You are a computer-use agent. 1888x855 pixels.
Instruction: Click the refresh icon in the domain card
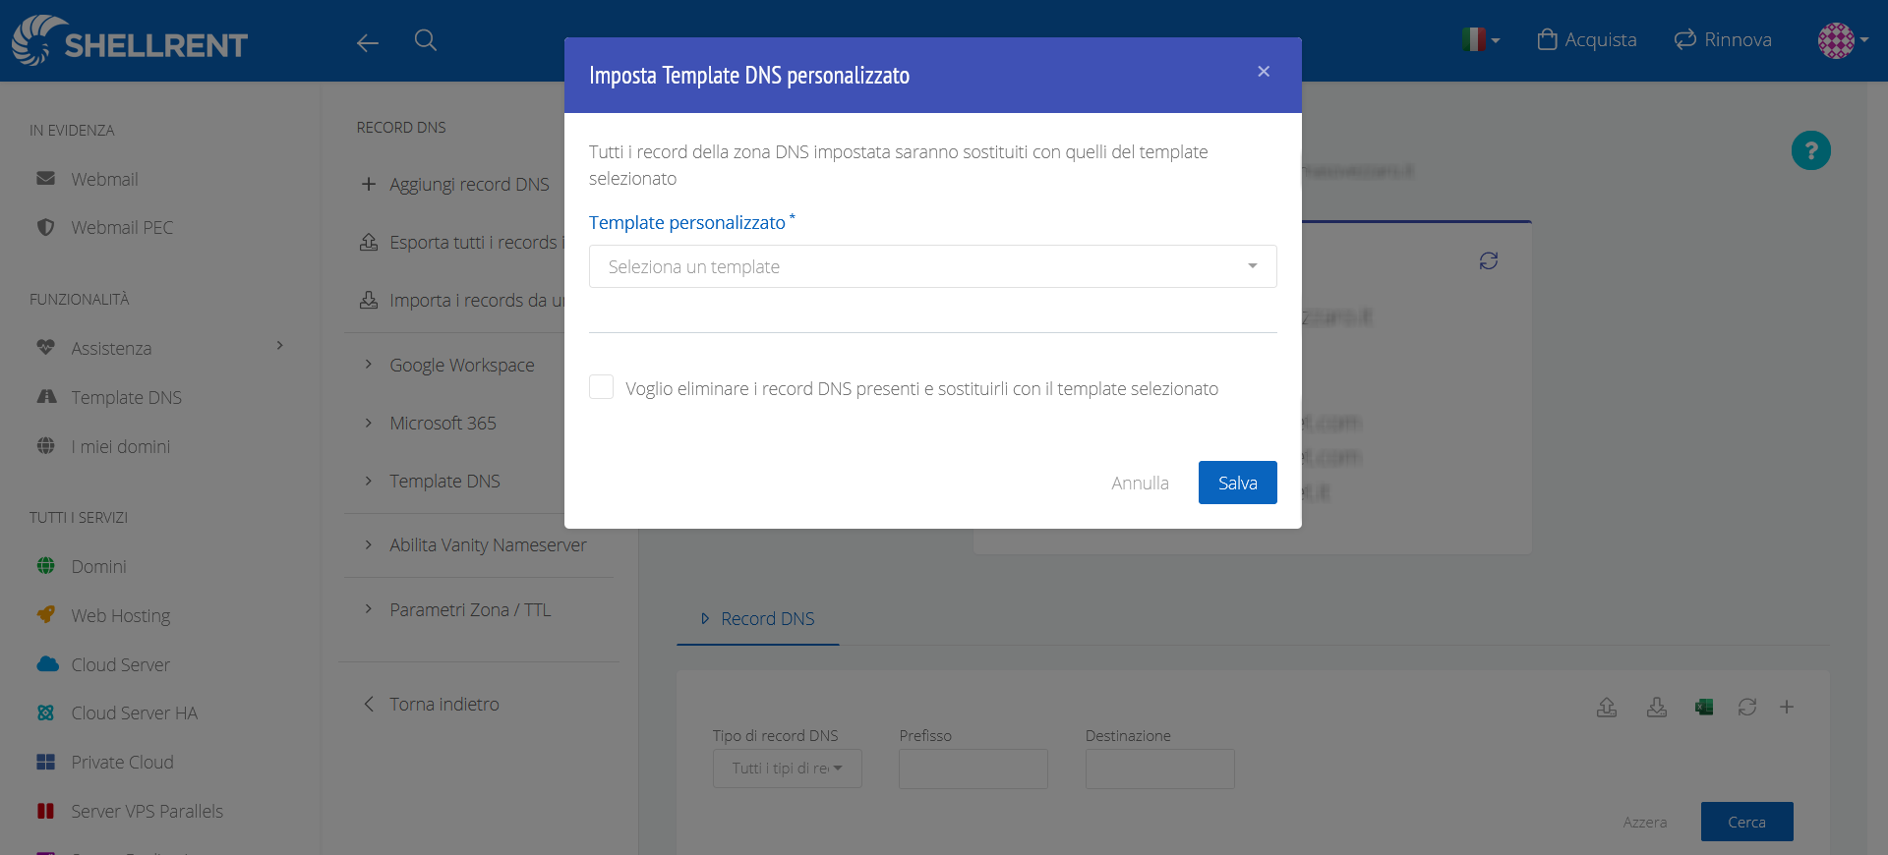pyautogui.click(x=1489, y=260)
